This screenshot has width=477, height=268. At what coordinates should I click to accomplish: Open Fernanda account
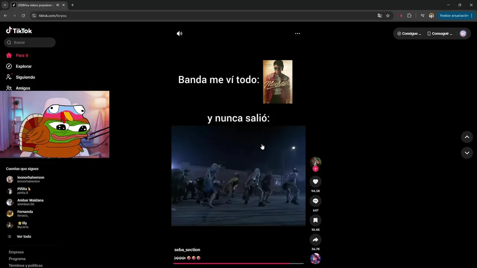pos(20,214)
